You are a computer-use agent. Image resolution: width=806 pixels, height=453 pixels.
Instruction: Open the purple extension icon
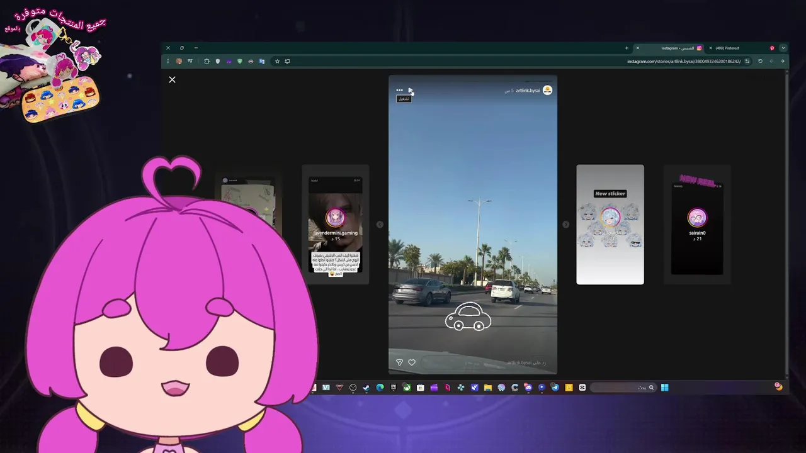pos(229,61)
